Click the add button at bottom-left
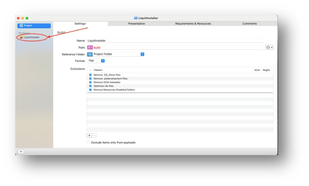The image size is (309, 186). [x=21, y=151]
